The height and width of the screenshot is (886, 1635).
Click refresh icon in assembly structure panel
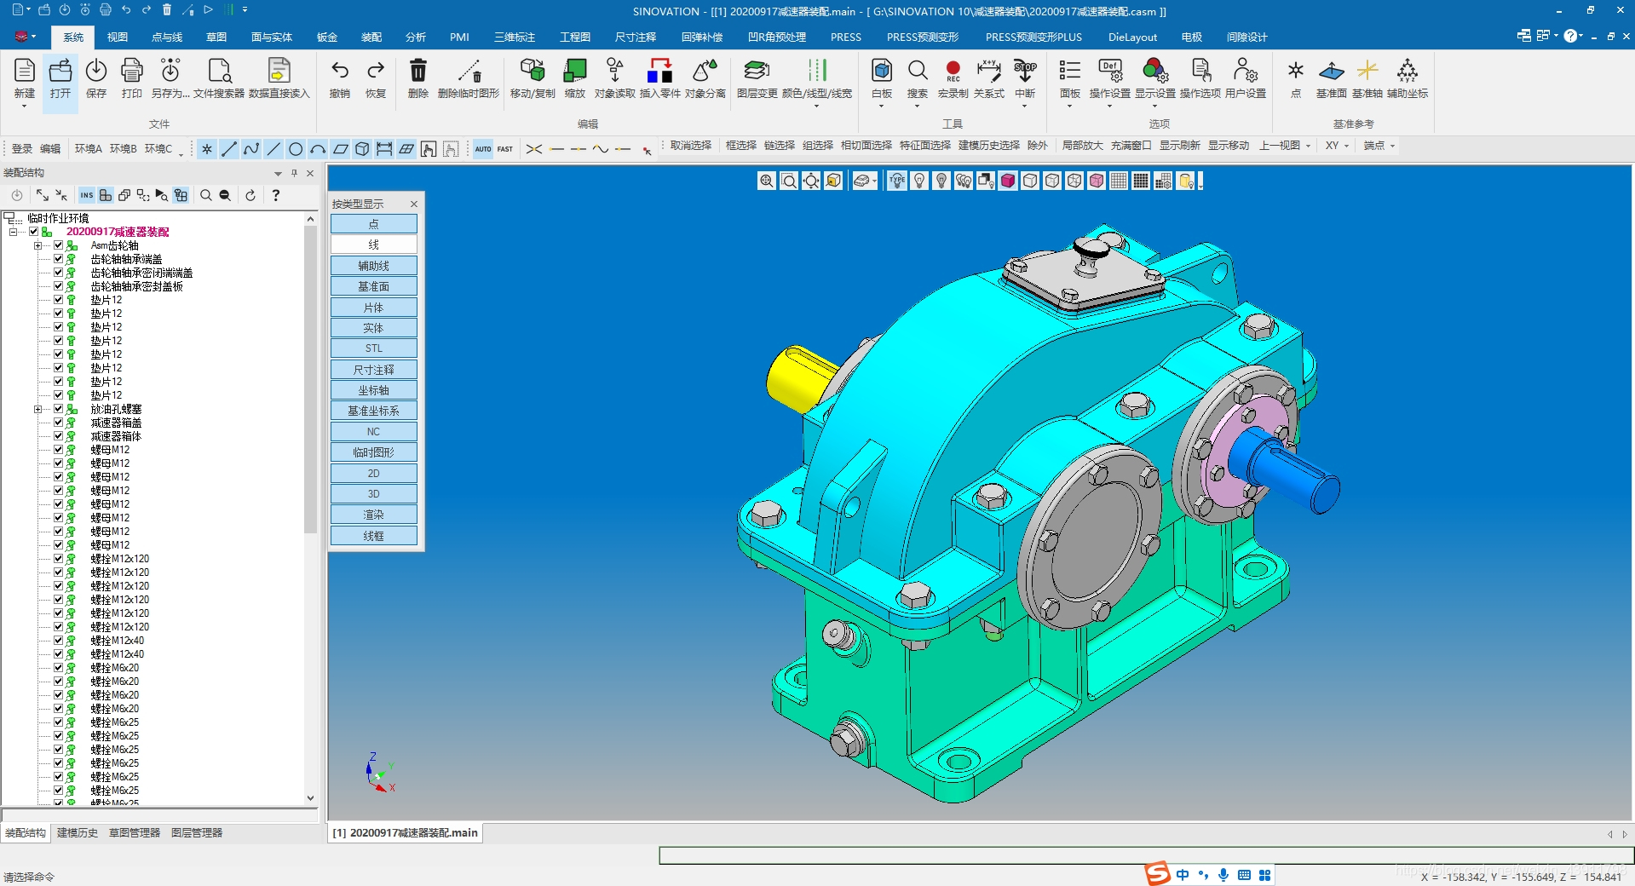[x=250, y=195]
